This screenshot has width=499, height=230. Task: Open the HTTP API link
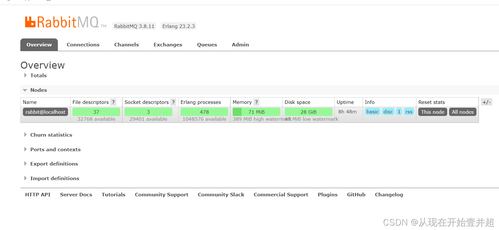pyautogui.click(x=38, y=194)
